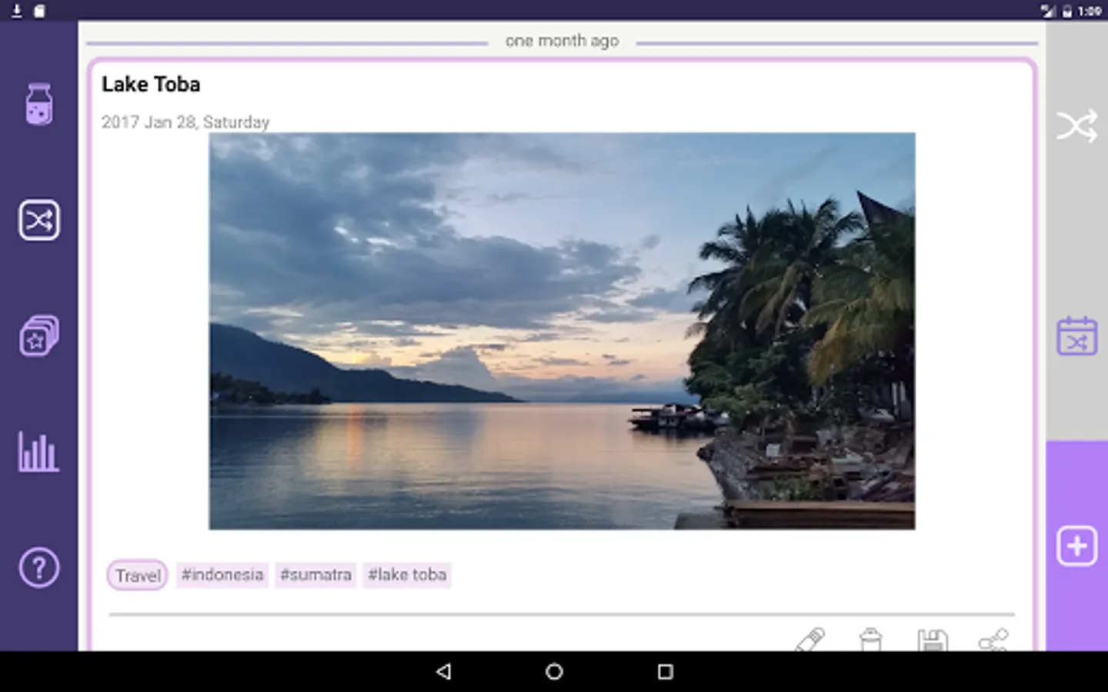The width and height of the screenshot is (1108, 692).
Task: Open the Lake Toba sunset photo
Action: 562,331
